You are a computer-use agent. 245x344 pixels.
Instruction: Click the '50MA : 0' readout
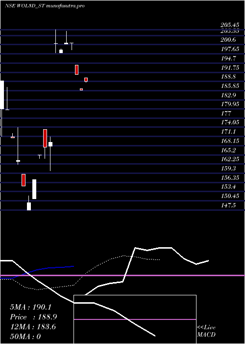click(x=25, y=337)
